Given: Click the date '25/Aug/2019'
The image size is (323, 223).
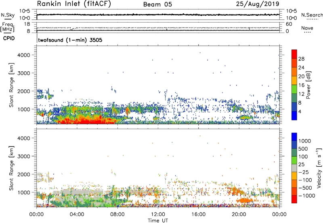Looking at the screenshot, I should tap(258, 4).
